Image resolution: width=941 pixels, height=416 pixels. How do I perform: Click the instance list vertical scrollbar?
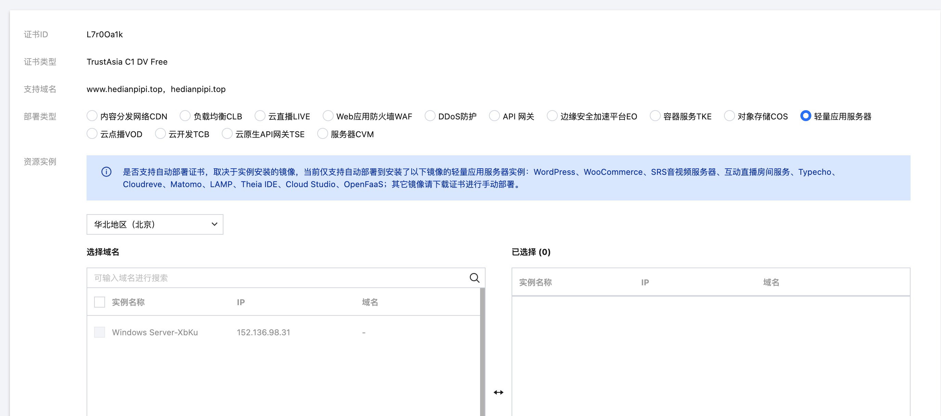482,351
